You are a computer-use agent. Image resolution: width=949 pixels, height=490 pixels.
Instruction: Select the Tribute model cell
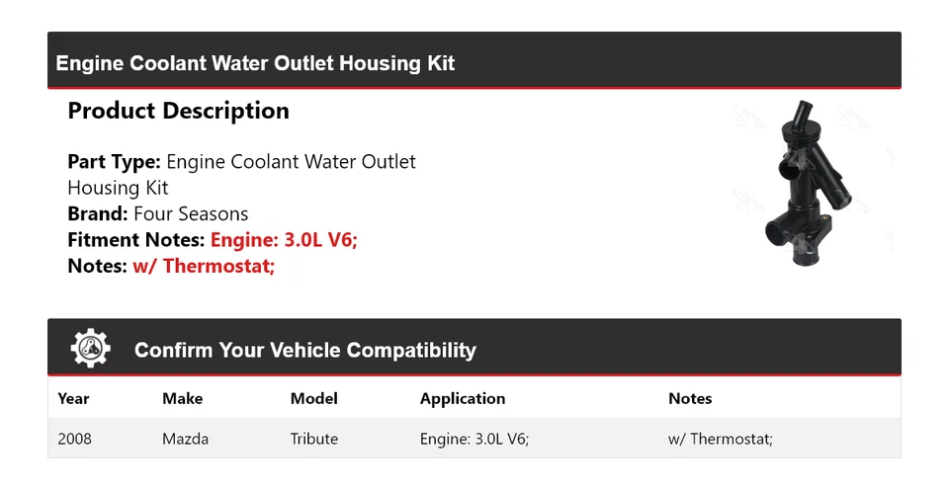[x=313, y=439]
